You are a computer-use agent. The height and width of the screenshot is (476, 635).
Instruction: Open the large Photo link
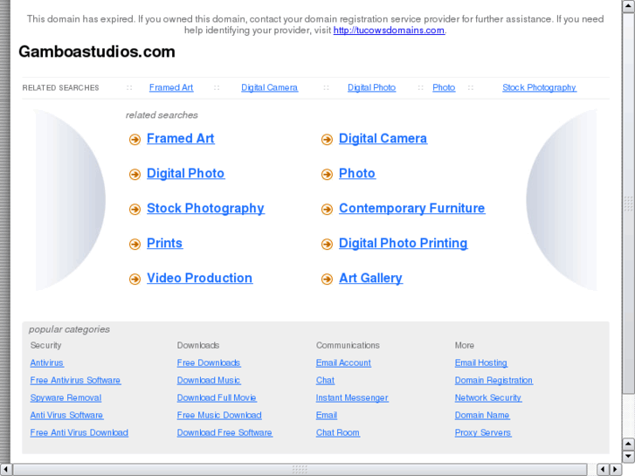pos(356,174)
